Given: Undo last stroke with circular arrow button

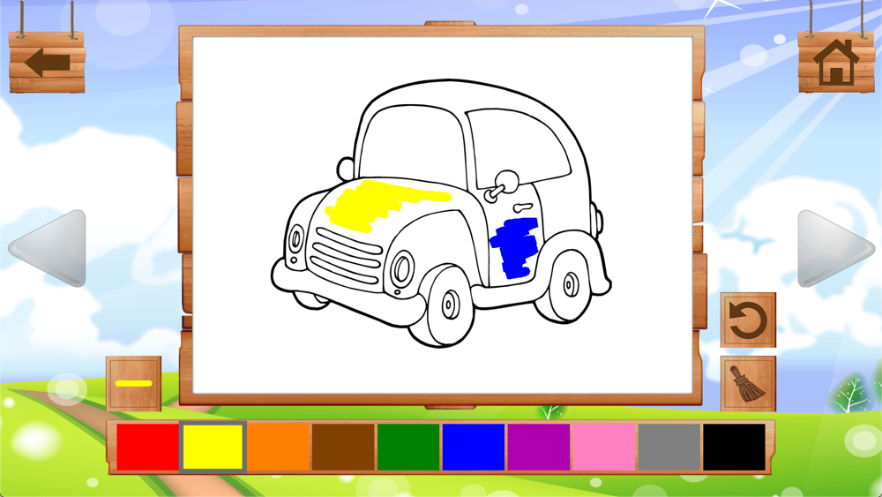Looking at the screenshot, I should coord(748,320).
